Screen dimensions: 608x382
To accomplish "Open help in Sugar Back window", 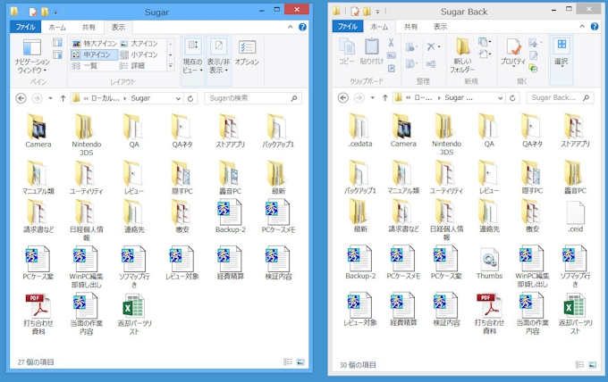I will (x=594, y=26).
